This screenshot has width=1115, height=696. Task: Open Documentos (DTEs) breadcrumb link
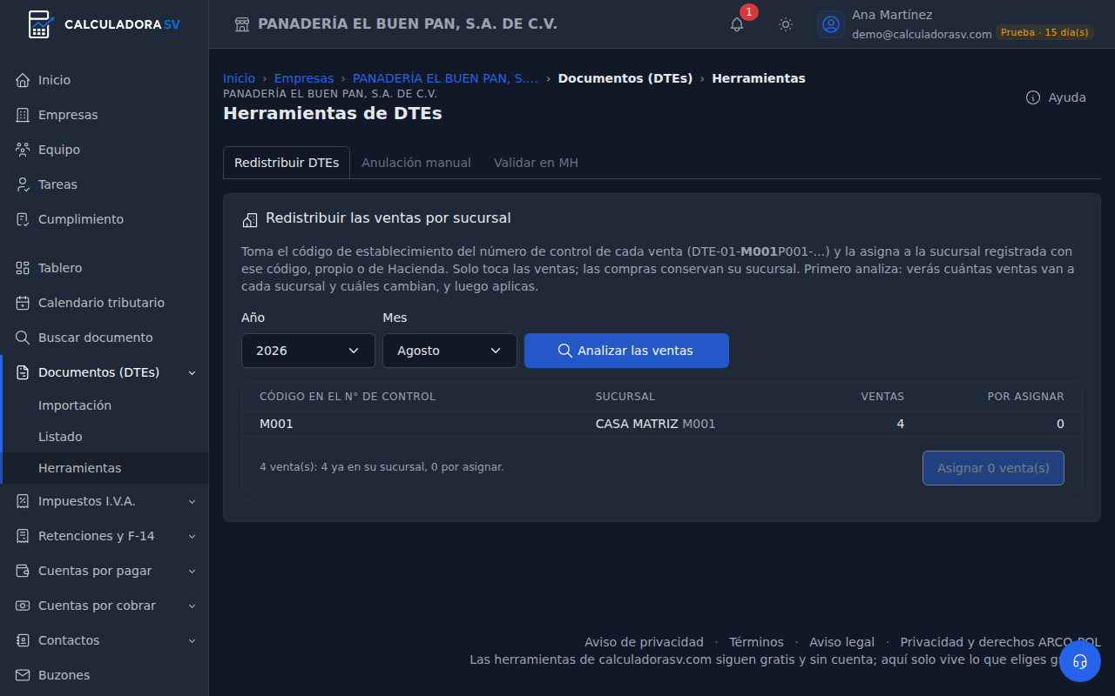pos(625,78)
